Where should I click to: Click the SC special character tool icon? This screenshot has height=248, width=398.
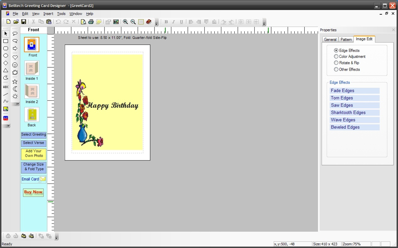[x=6, y=118]
